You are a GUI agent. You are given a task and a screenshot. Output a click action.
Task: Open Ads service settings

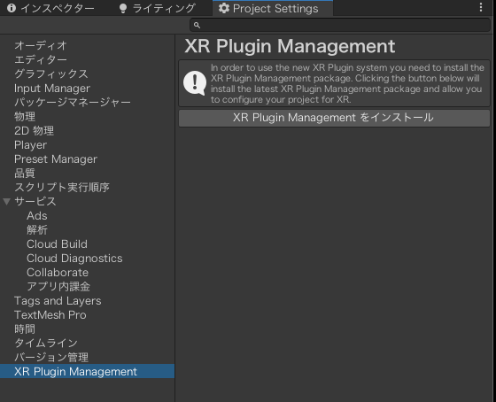point(37,216)
